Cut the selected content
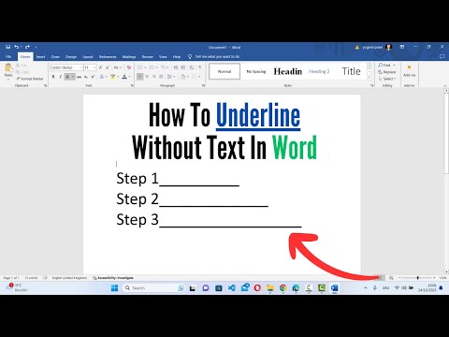Viewport: 449px width, 337px height. [22, 66]
